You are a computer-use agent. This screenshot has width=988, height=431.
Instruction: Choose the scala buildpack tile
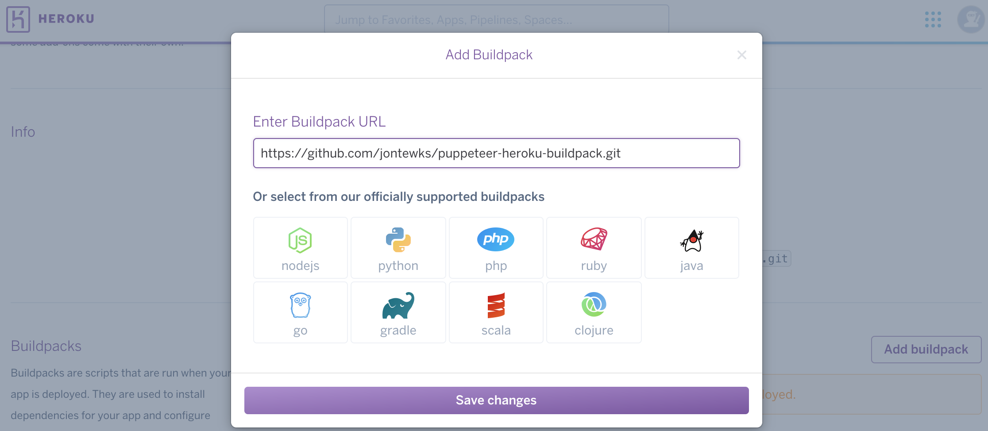pos(496,312)
